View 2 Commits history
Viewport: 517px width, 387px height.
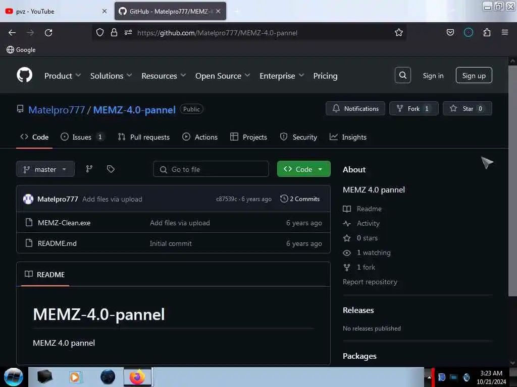[x=300, y=199]
